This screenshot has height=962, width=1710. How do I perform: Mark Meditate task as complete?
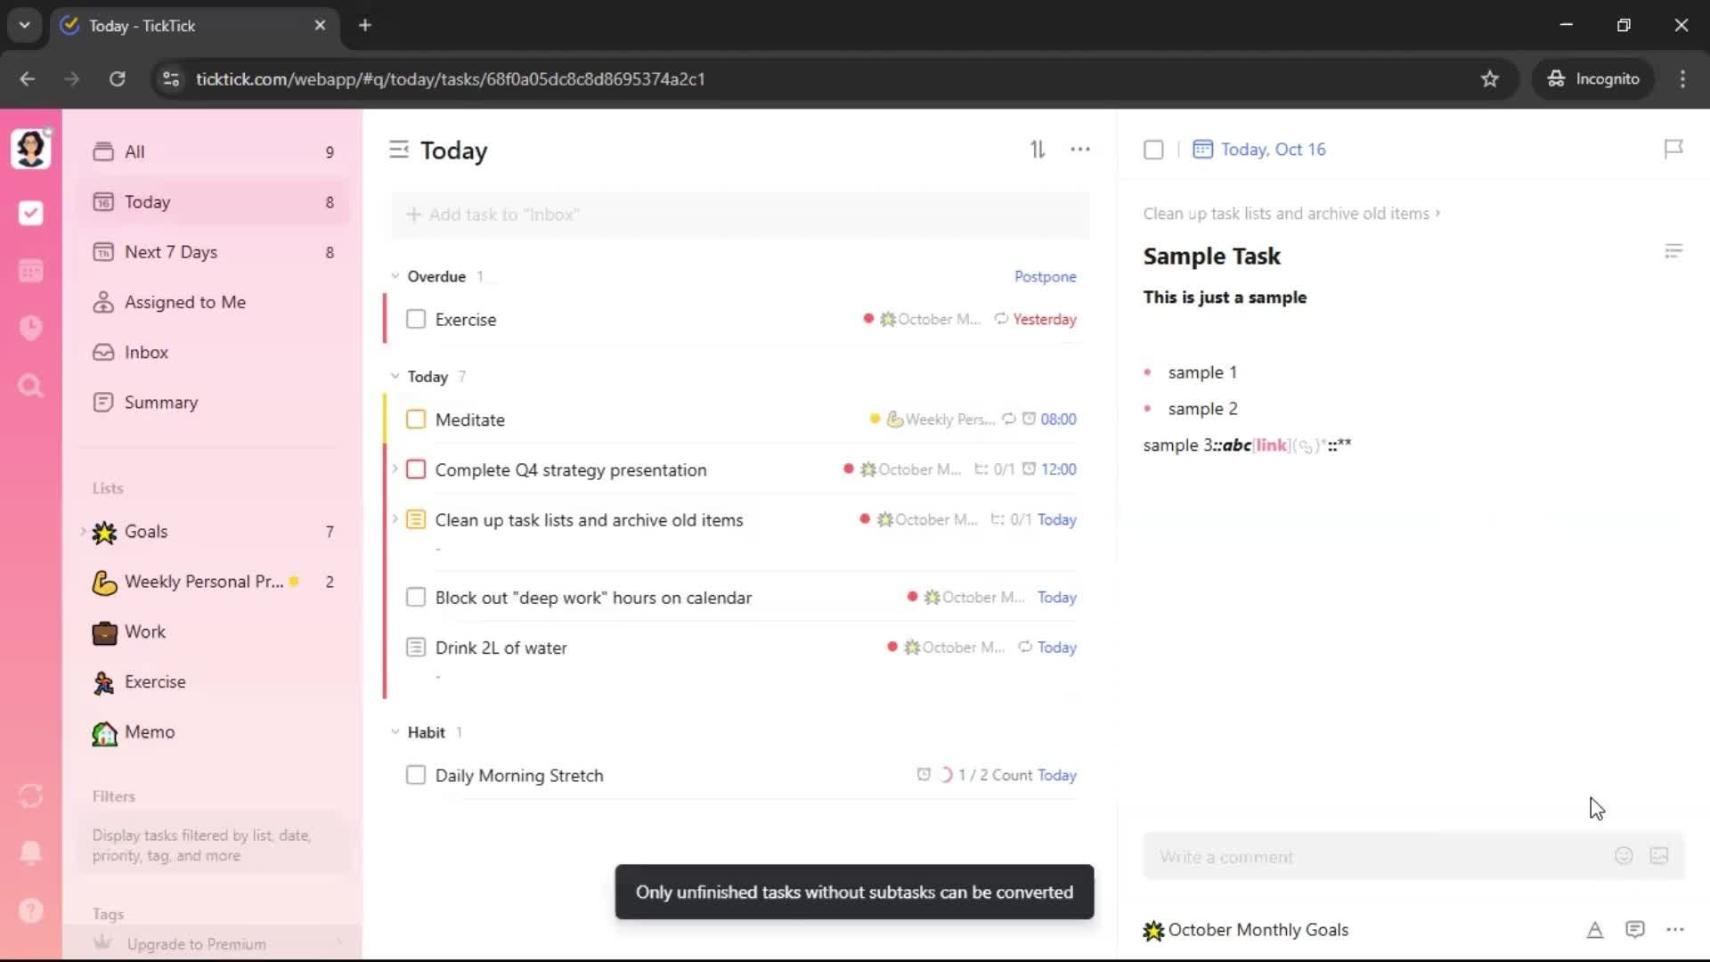416,420
